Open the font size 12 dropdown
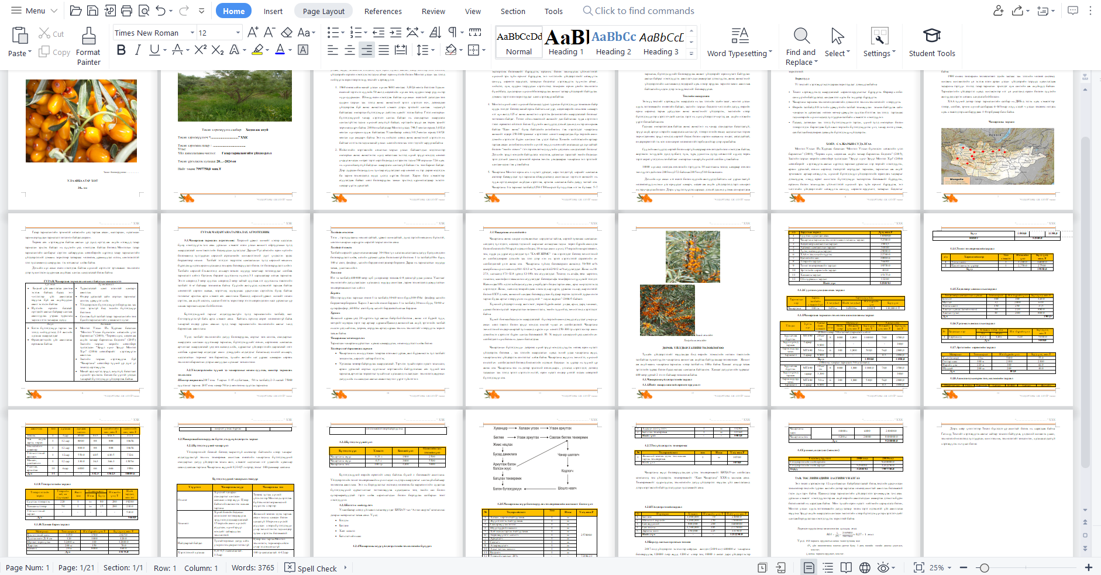1101x575 pixels. (x=238, y=33)
